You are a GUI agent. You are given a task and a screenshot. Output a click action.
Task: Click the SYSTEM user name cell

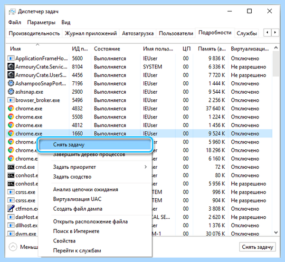(152, 67)
